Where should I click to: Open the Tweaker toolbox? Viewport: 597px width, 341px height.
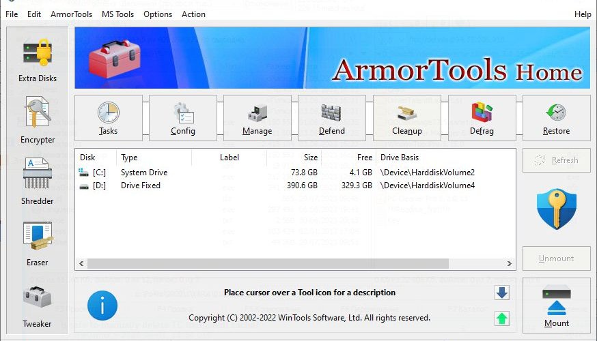38,307
